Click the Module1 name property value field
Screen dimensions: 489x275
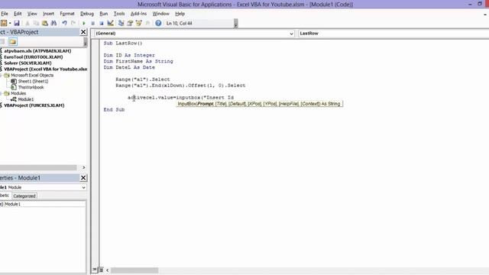(45, 204)
